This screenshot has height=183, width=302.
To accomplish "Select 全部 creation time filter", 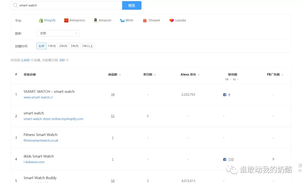I will click(41, 46).
